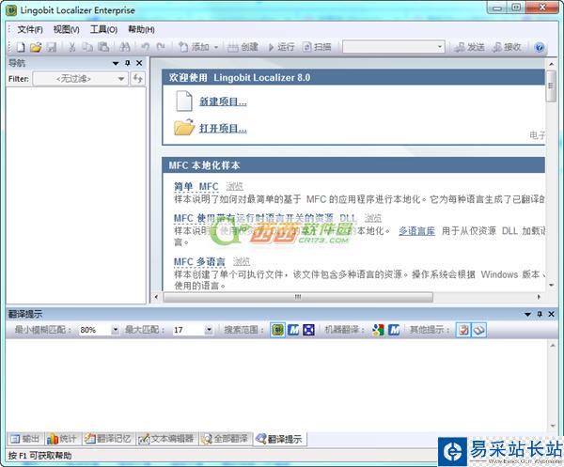Pin the 导航 panel
The height and width of the screenshot is (467, 564).
(127, 63)
